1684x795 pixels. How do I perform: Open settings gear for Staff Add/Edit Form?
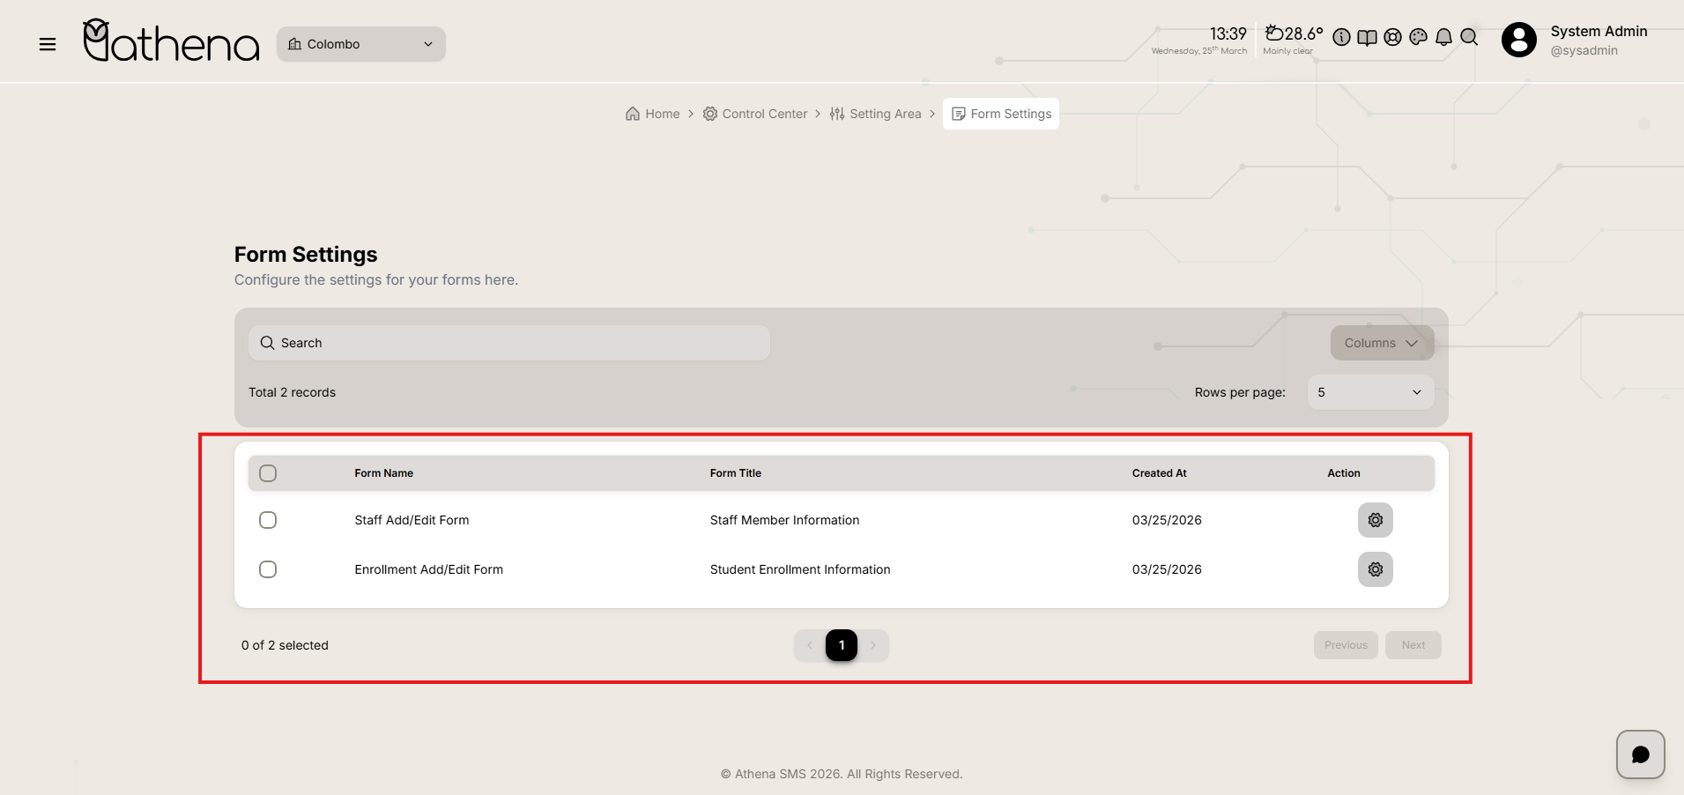(1375, 520)
